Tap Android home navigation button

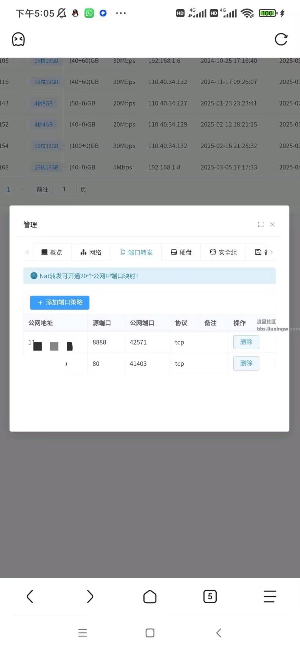150,633
